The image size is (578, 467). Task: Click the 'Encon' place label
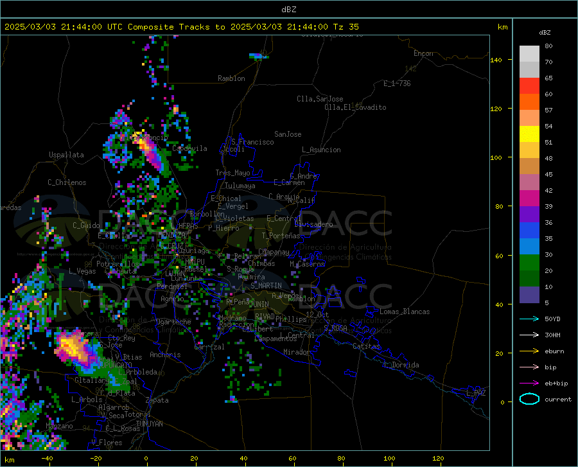[x=424, y=53]
